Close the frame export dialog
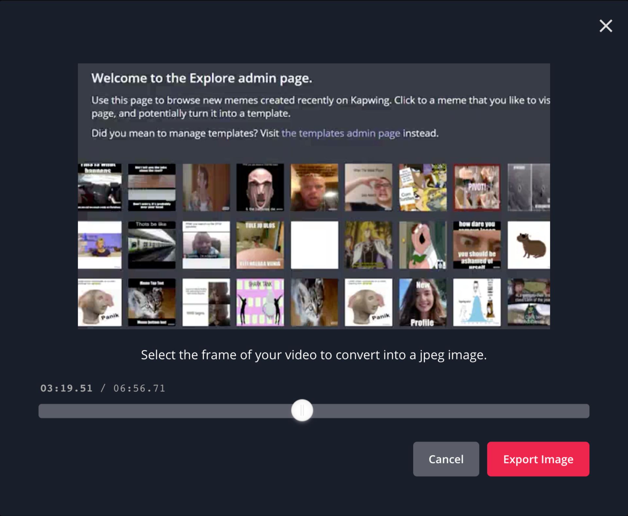 (x=605, y=26)
